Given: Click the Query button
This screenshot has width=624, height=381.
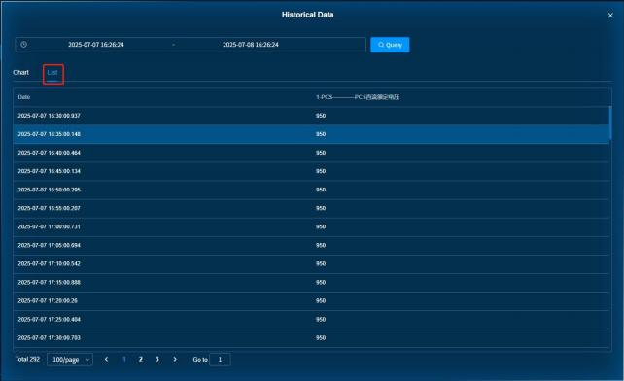Looking at the screenshot, I should click(x=390, y=45).
